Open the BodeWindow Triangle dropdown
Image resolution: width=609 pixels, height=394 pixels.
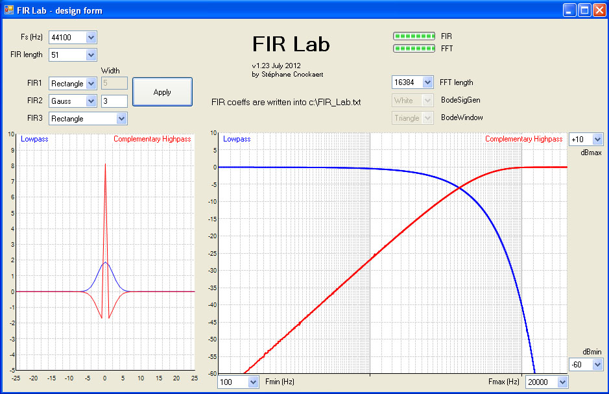(427, 117)
